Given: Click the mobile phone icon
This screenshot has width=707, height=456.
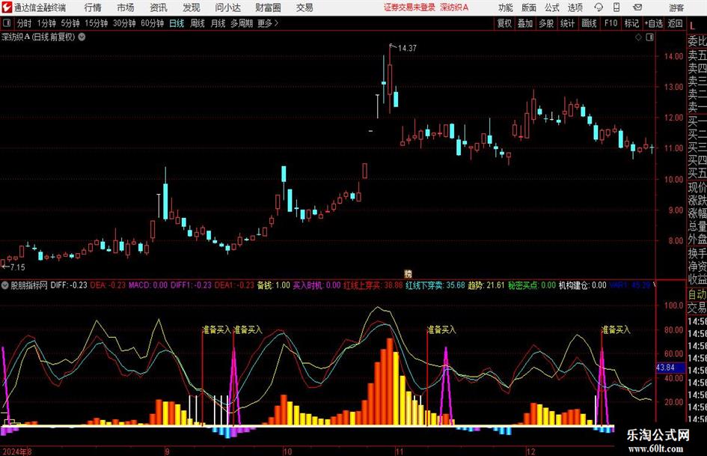Looking at the screenshot, I should point(616,7).
